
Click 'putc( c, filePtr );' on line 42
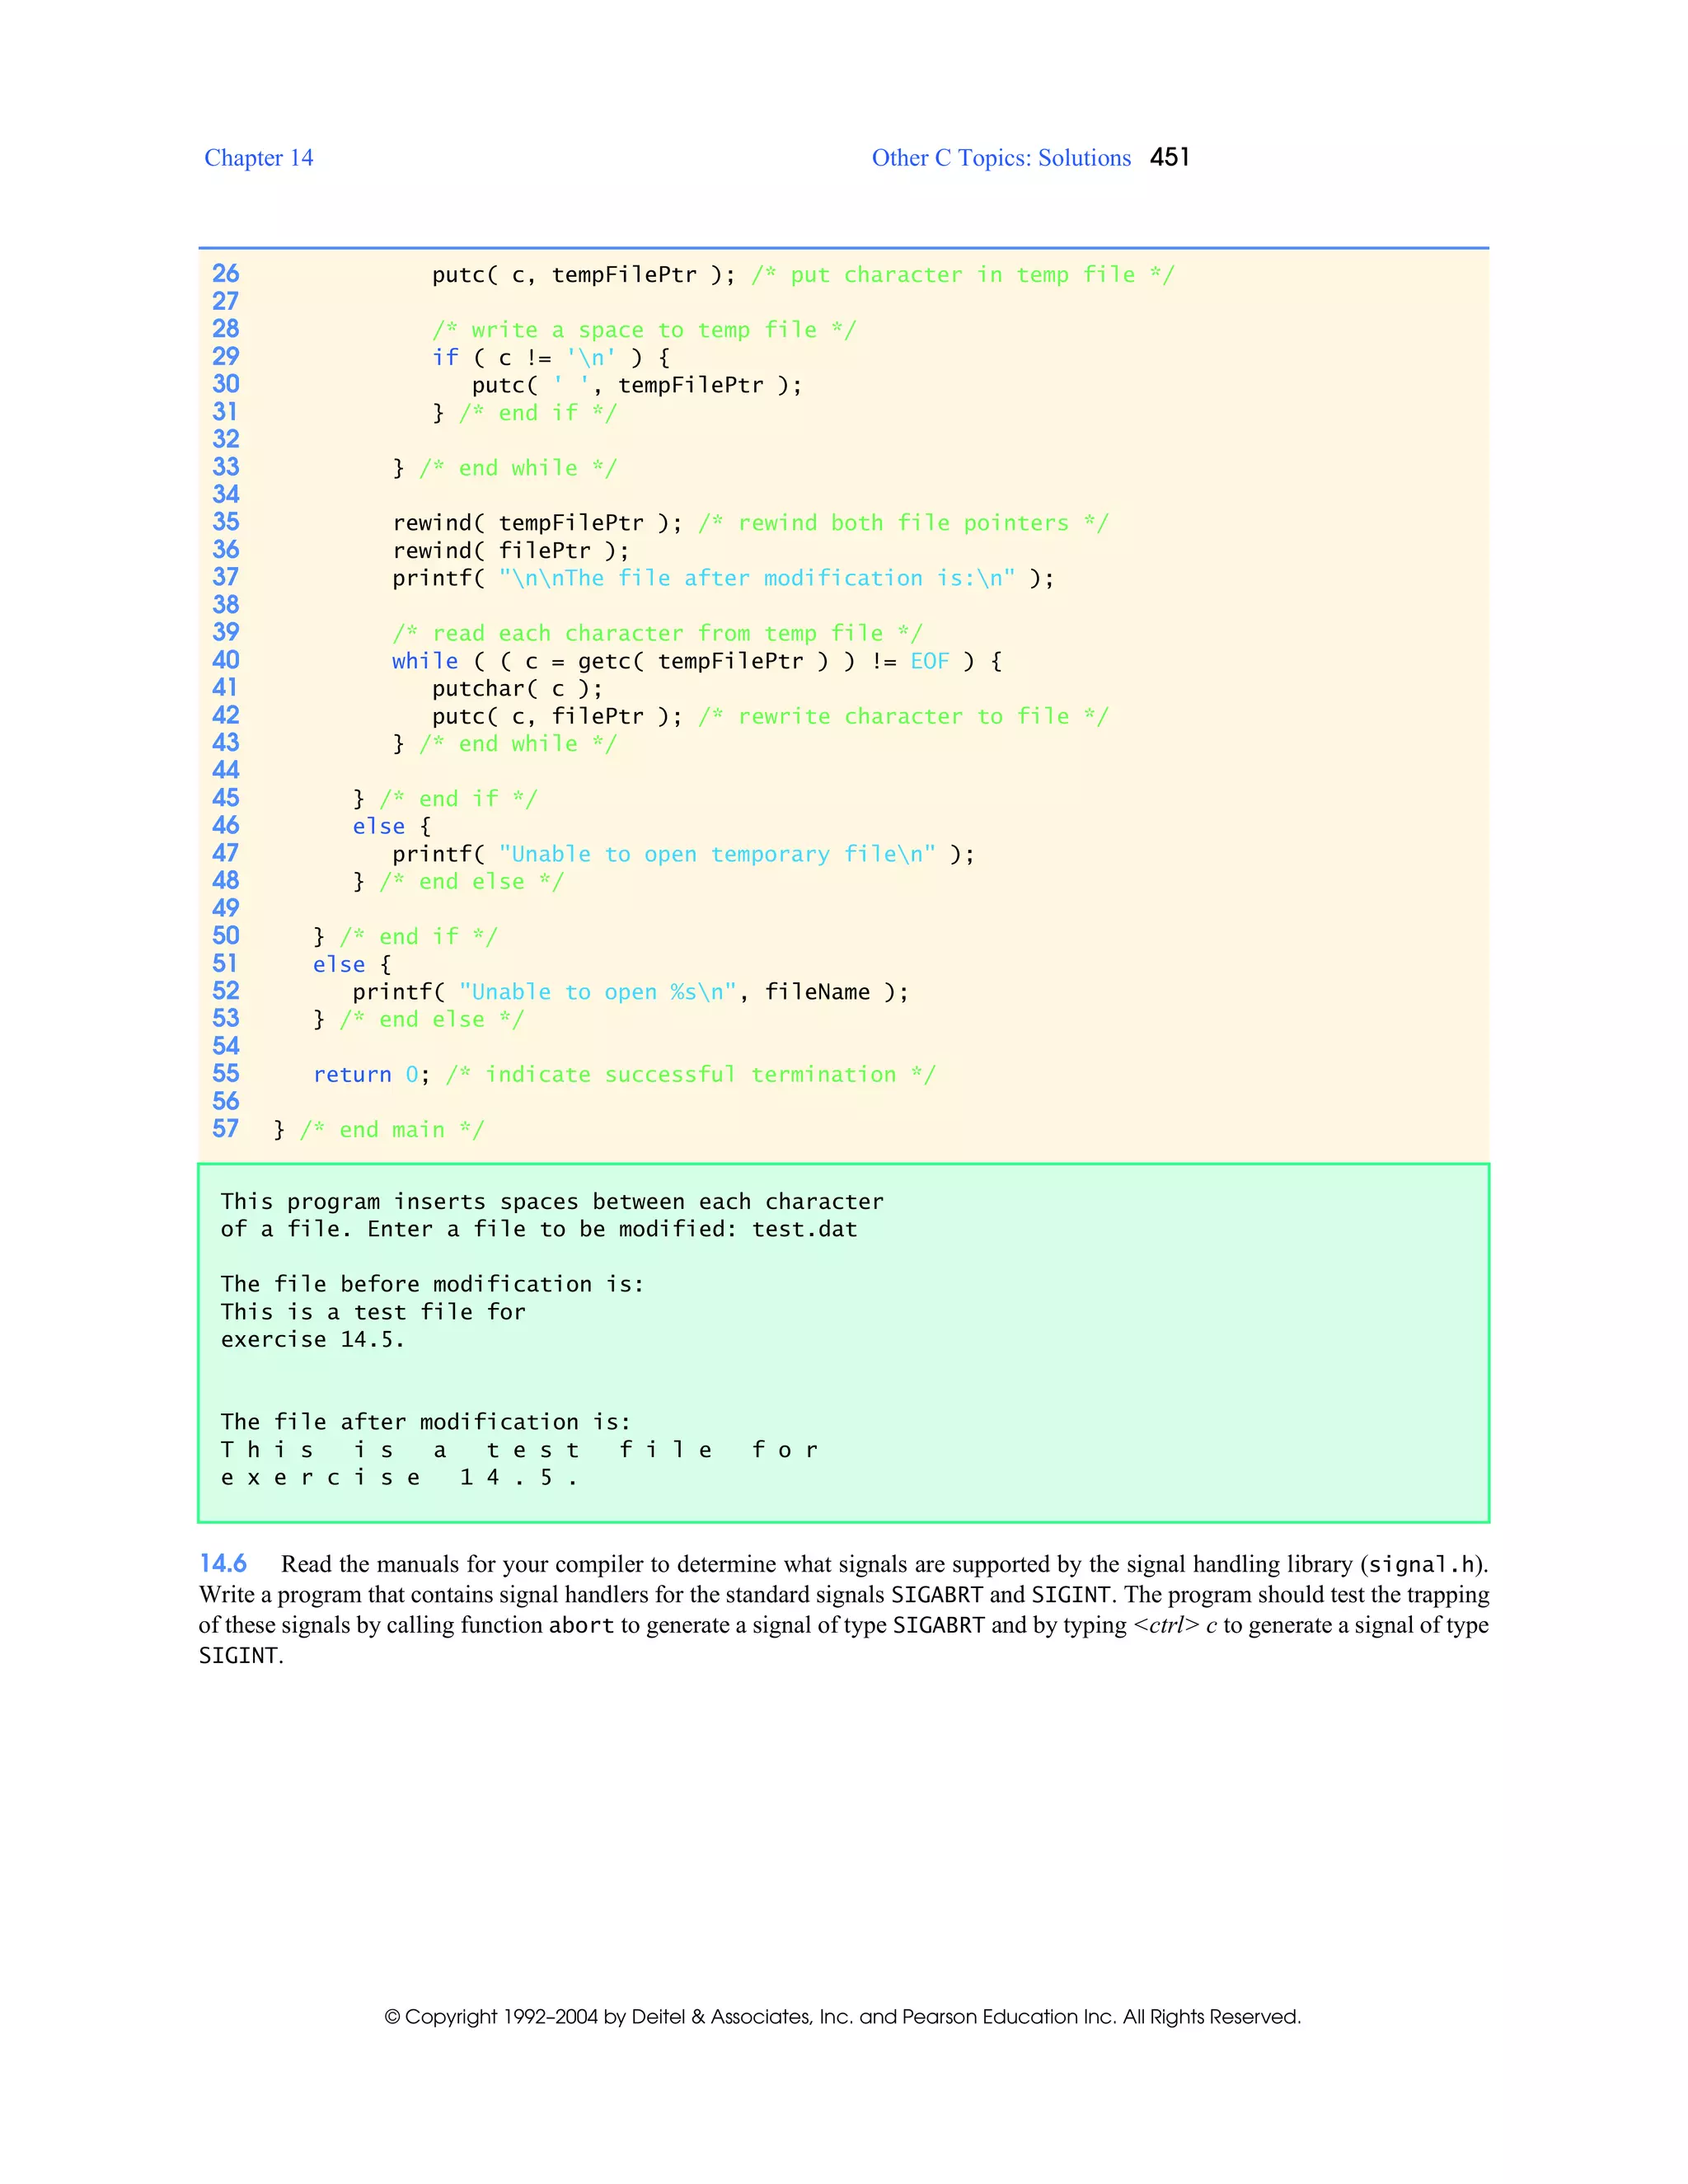557,716
